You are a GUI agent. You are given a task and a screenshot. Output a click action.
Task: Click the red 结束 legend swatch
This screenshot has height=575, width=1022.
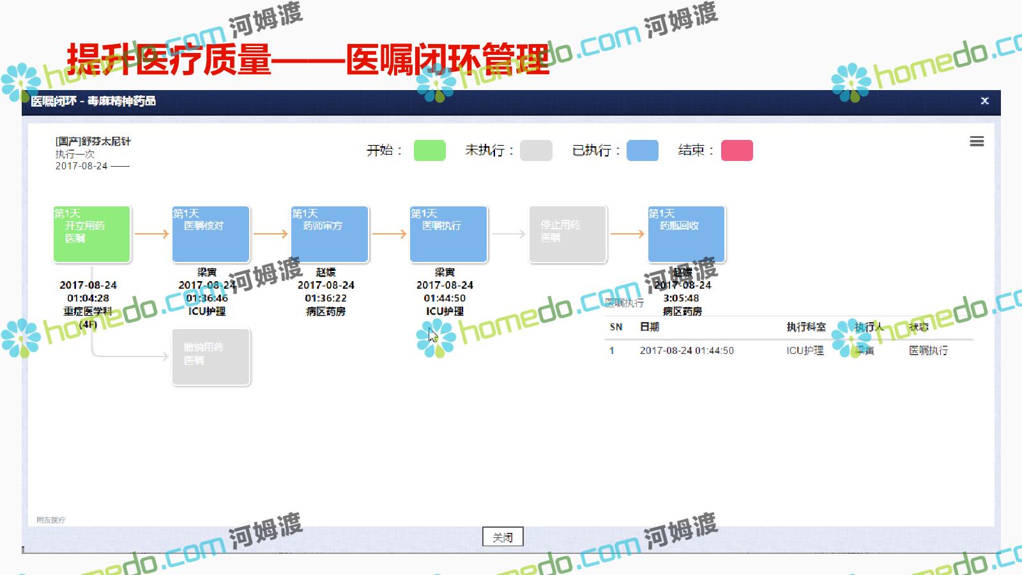736,151
